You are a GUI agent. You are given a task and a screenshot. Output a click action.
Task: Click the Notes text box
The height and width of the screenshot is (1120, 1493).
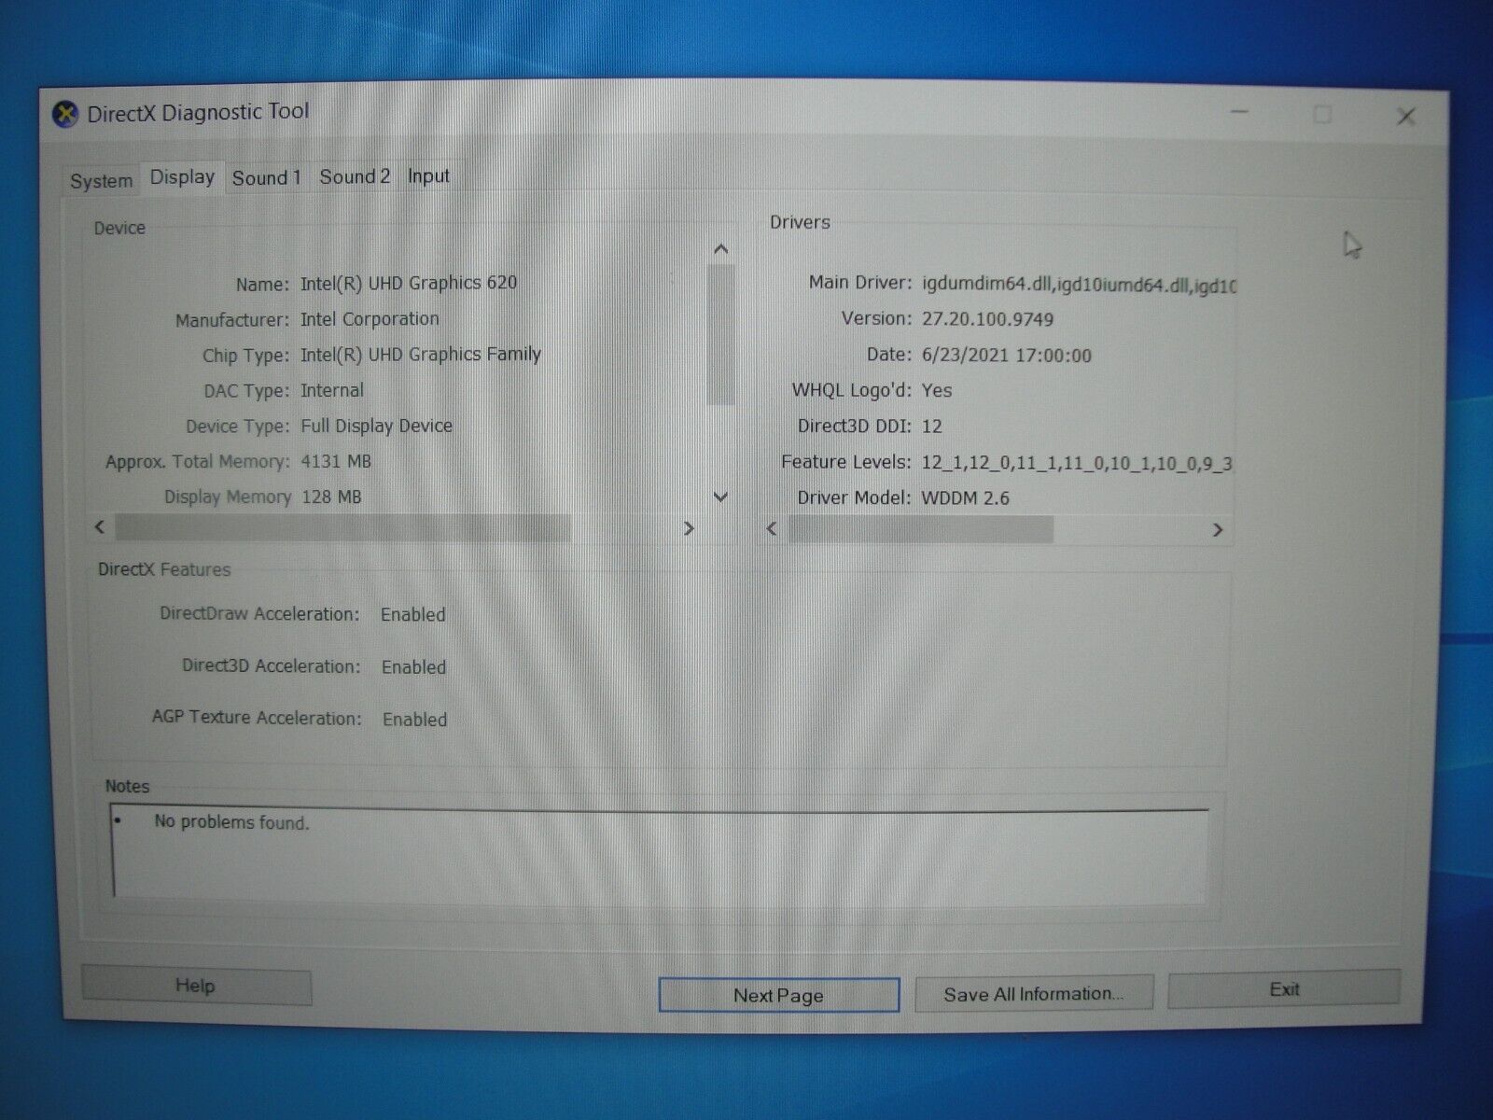660,854
